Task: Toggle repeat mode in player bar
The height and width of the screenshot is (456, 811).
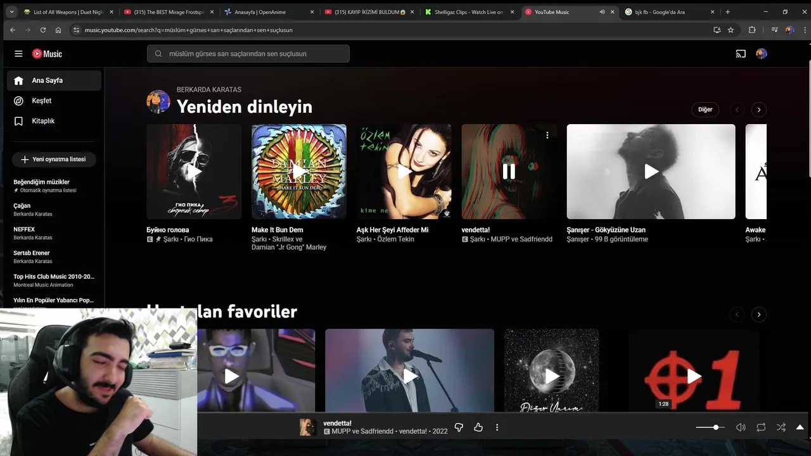Action: [x=761, y=427]
